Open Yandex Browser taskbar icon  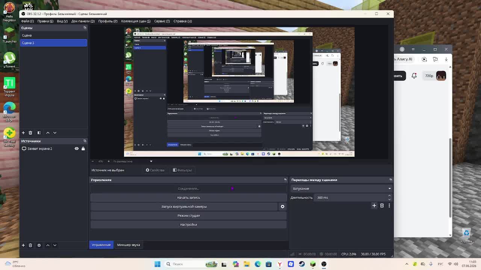pos(280,264)
